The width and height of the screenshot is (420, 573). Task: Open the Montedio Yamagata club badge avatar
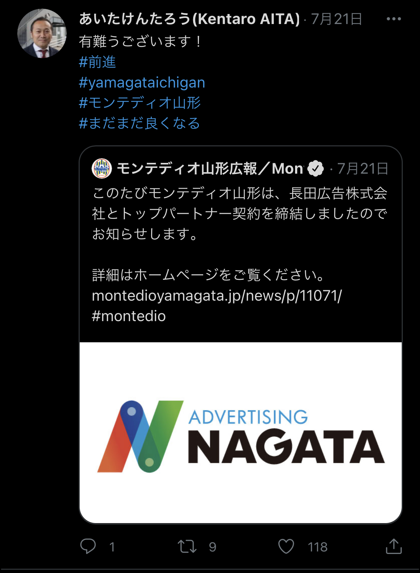point(102,168)
